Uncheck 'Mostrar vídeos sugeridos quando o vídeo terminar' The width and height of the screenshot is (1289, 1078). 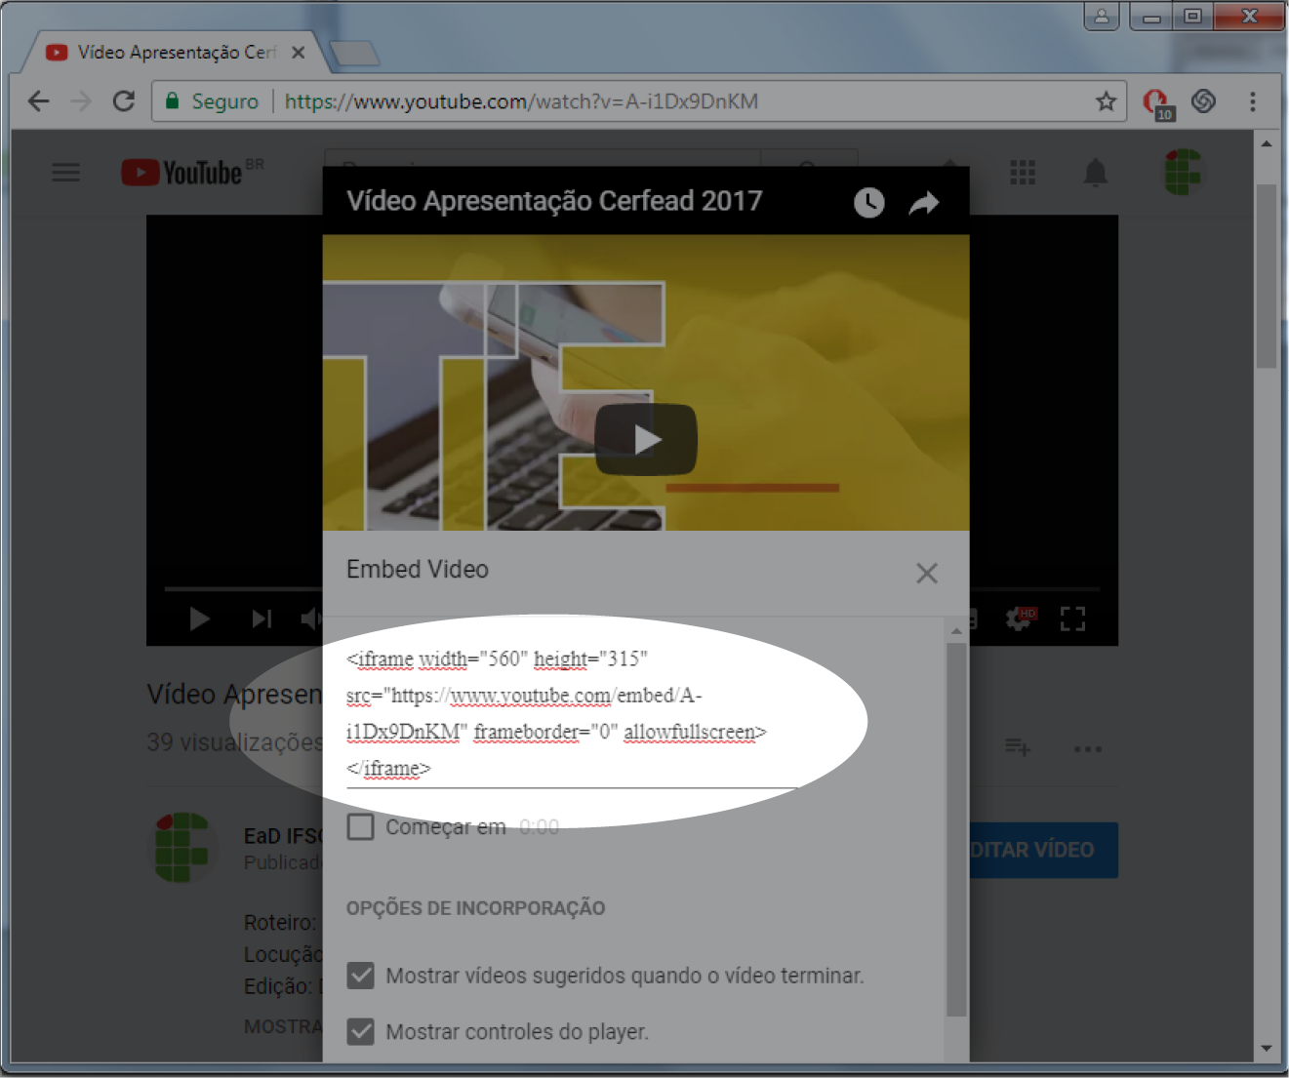coord(361,976)
